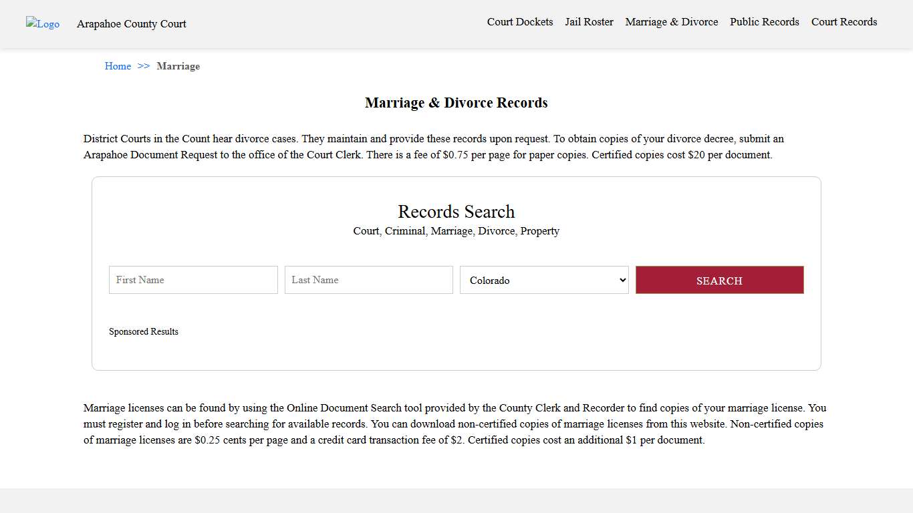View the Court Records section

pos(843,21)
